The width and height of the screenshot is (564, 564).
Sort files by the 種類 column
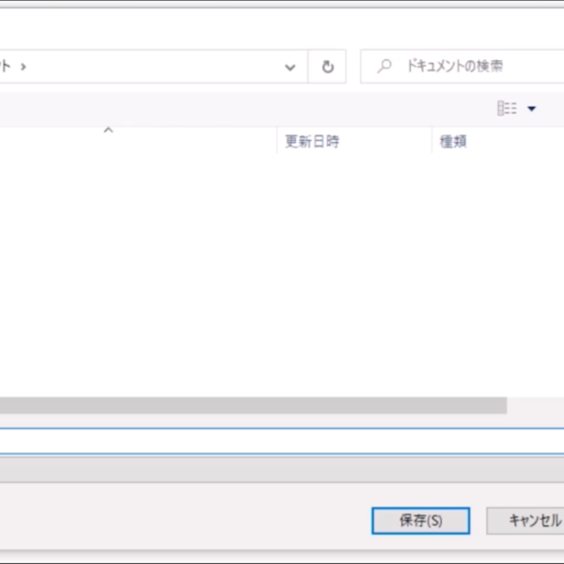454,142
